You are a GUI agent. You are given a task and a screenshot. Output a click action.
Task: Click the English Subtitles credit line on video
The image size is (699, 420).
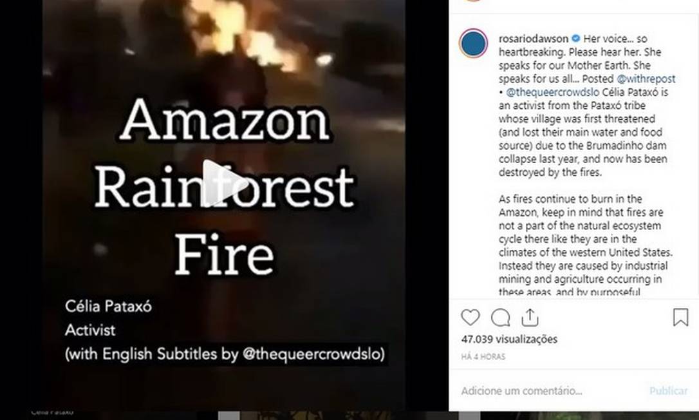[x=225, y=354]
